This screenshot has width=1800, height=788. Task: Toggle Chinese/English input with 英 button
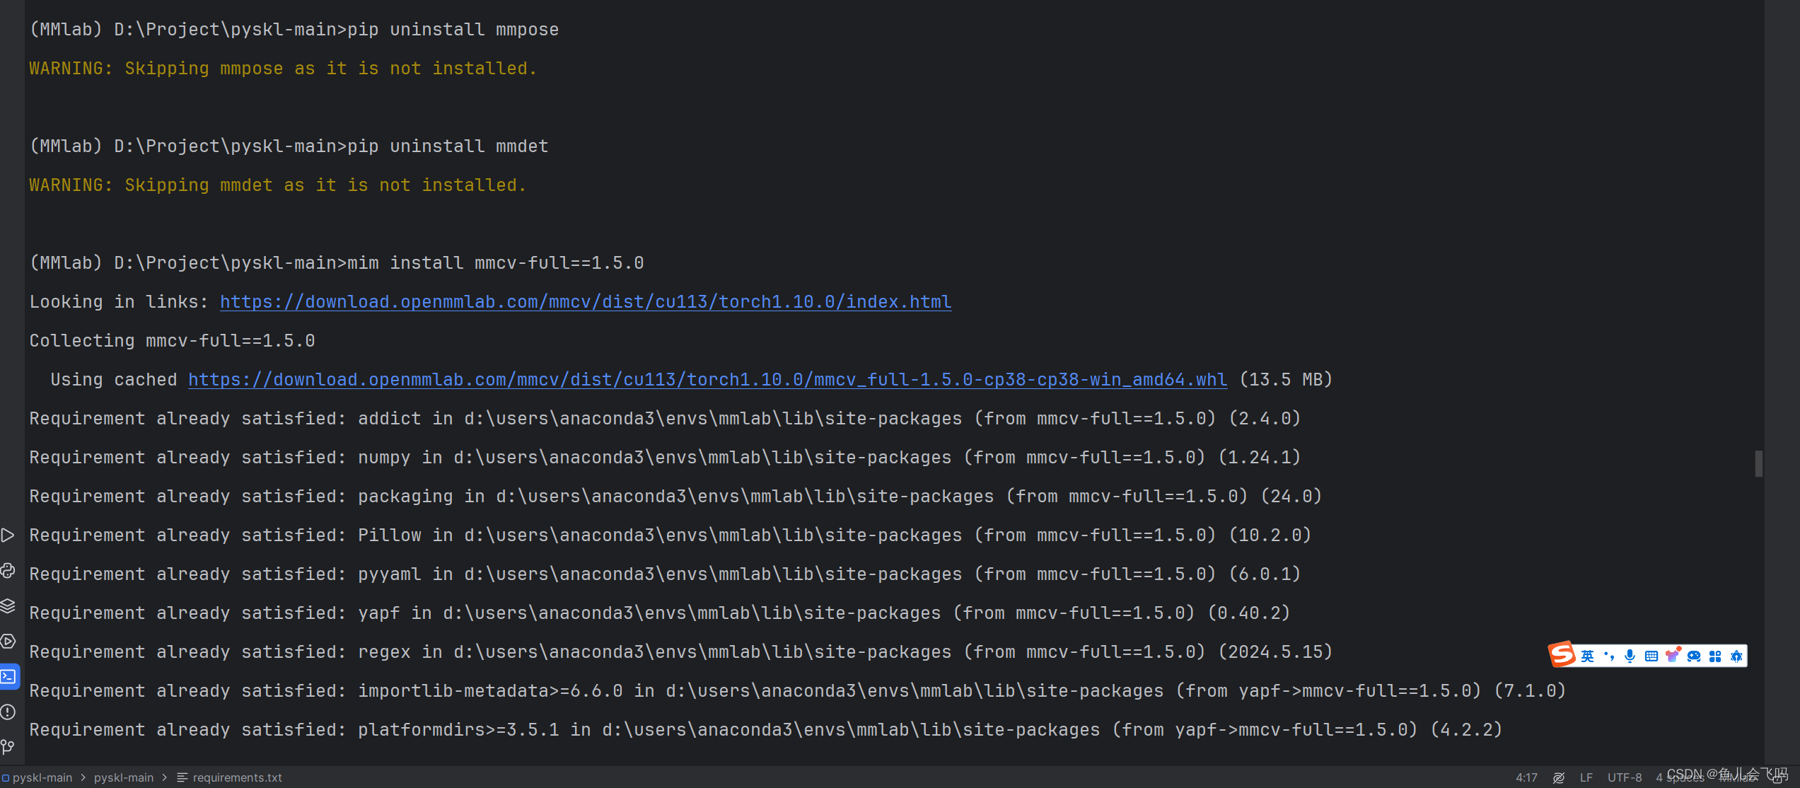[x=1587, y=656]
